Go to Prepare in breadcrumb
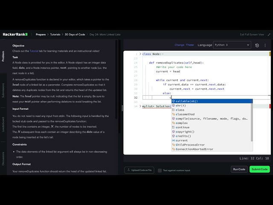Image resolution: width=273 pixels, height=205 pixels. (x=41, y=35)
